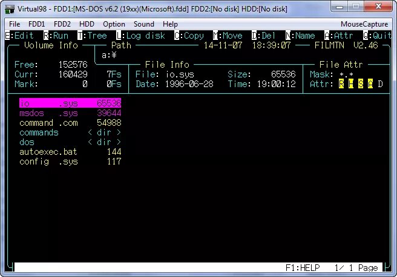Select the commands directory row
The image size is (397, 277).
tap(70, 132)
